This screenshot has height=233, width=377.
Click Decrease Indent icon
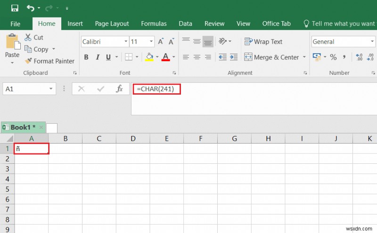[x=222, y=57]
